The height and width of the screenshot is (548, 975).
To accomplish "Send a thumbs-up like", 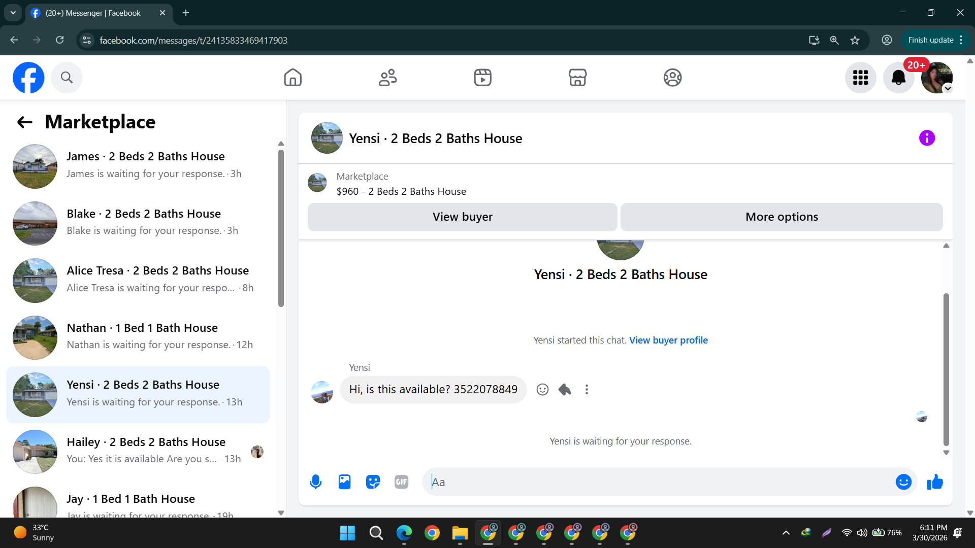I will [x=935, y=482].
